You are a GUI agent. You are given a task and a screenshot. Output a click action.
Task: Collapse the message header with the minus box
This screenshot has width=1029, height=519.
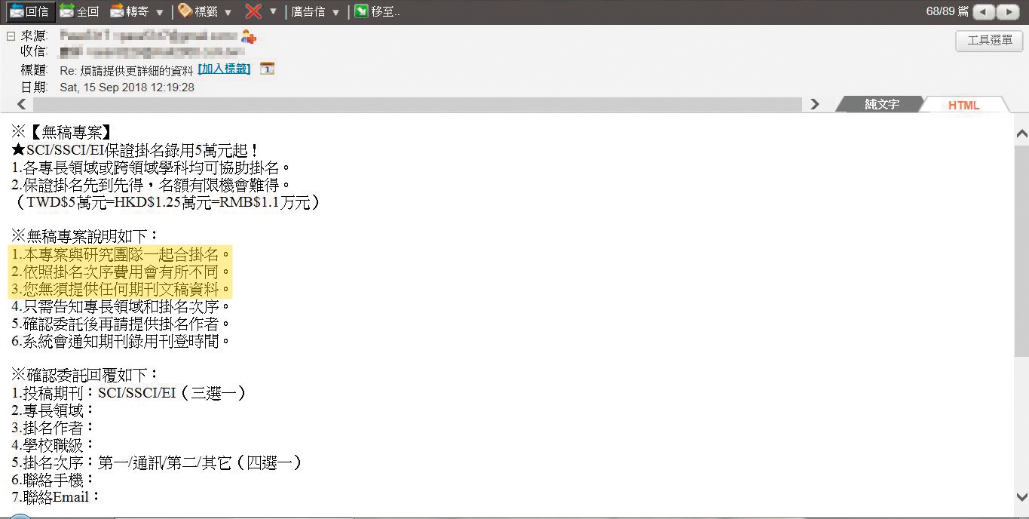(x=11, y=35)
